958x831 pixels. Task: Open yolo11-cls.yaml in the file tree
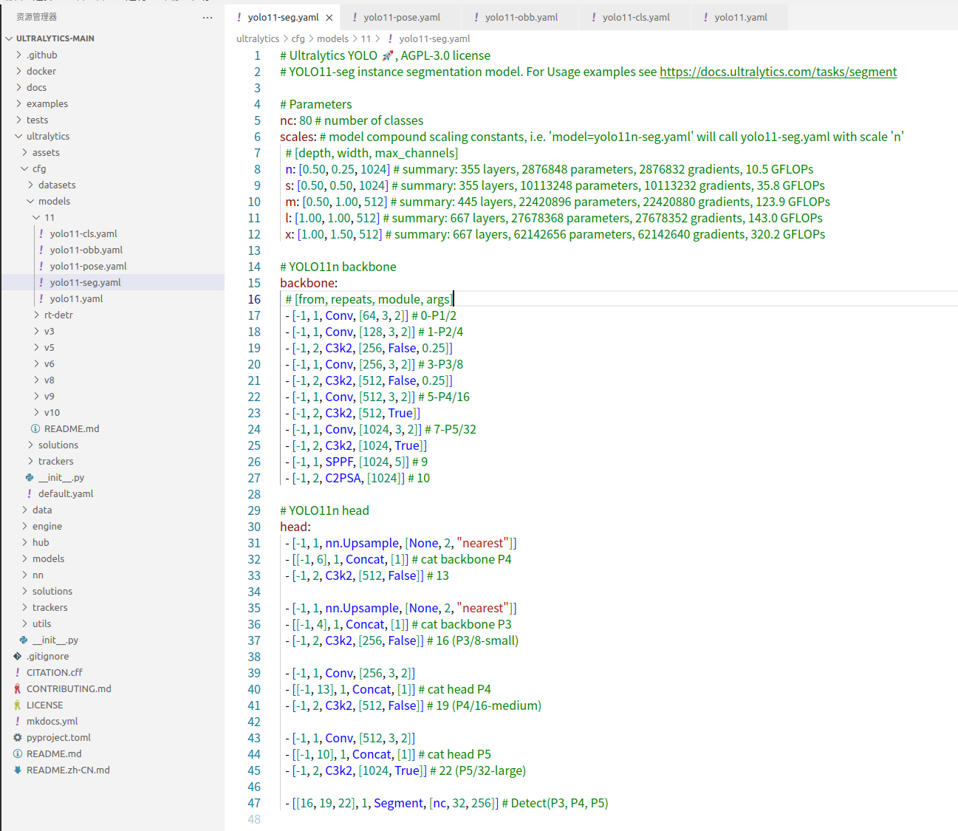tap(83, 233)
